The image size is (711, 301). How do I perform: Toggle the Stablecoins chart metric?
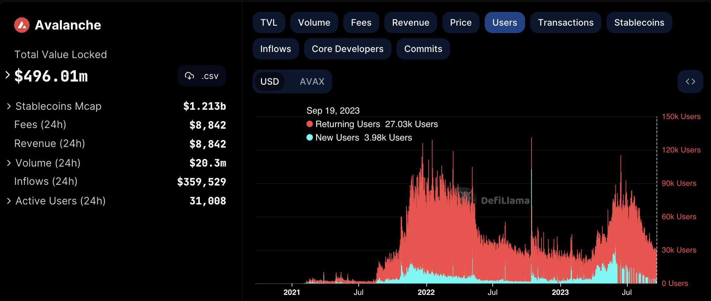(x=639, y=22)
